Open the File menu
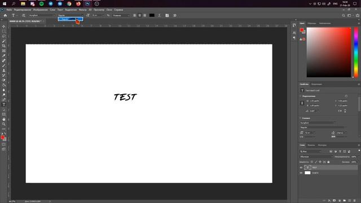Image resolution: width=361 pixels, height=203 pixels. pos(9,10)
